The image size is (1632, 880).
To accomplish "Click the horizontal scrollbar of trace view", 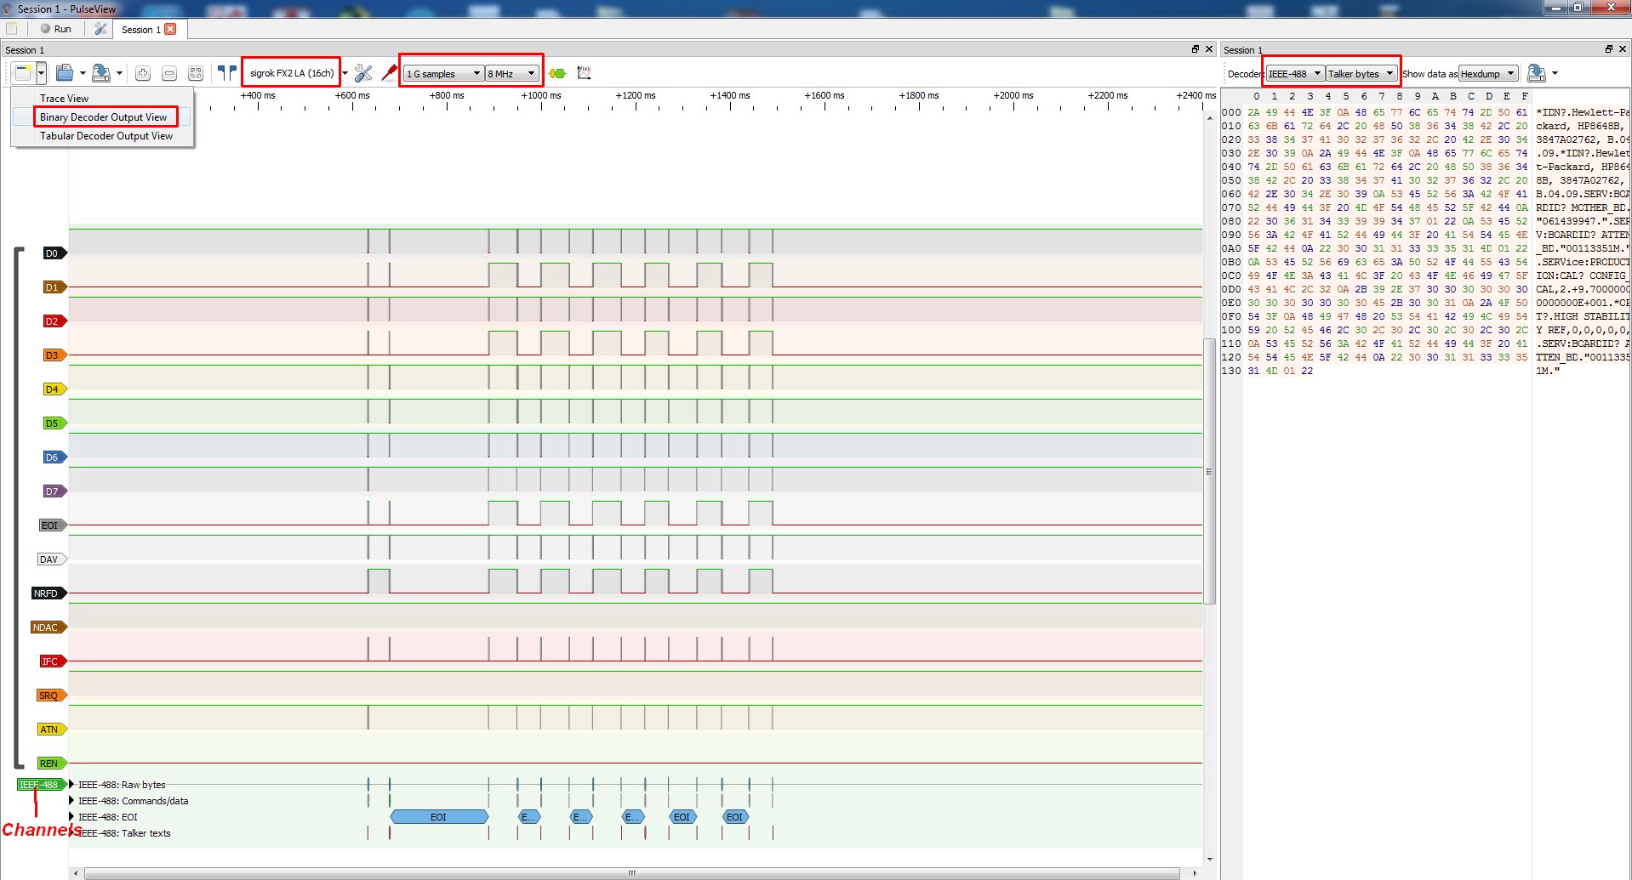I will [x=632, y=873].
